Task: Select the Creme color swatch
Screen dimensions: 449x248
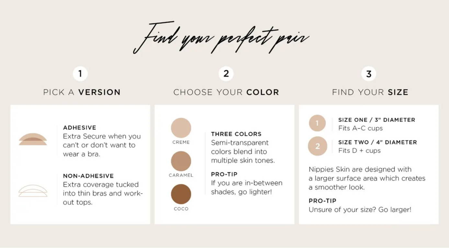Action: pos(181,128)
